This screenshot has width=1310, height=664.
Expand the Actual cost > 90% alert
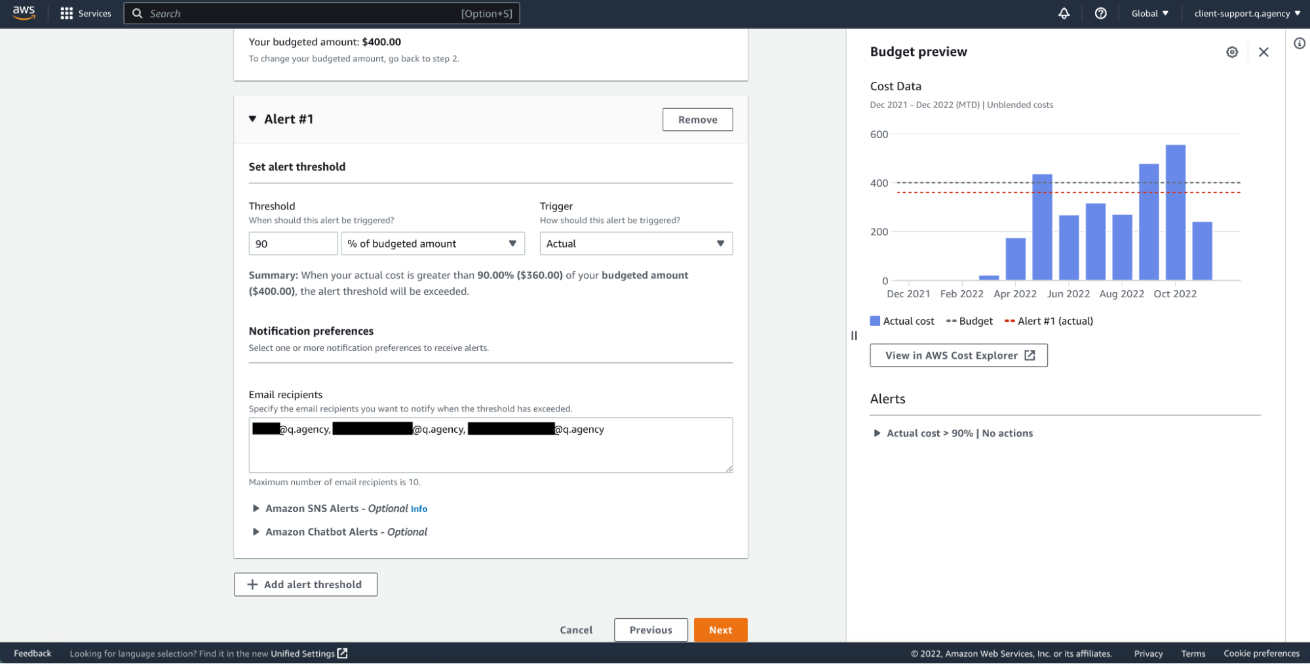point(877,433)
